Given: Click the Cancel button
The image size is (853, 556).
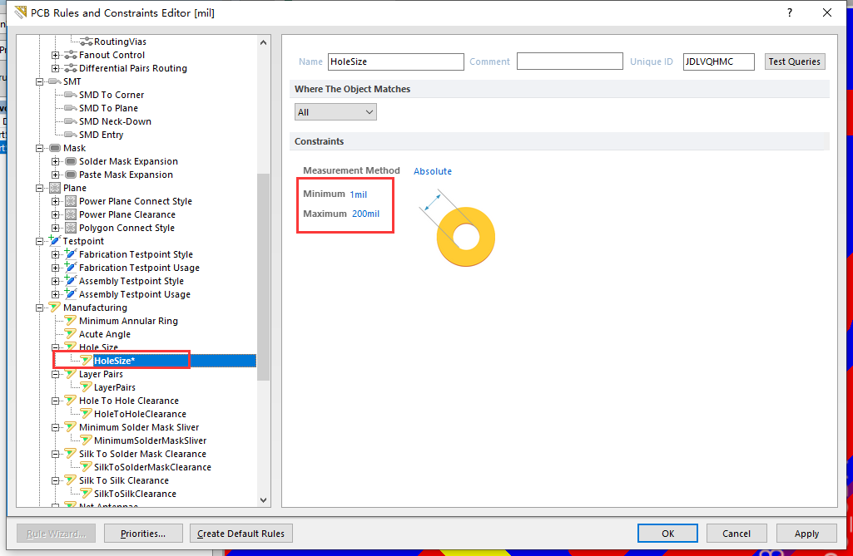Looking at the screenshot, I should click(x=736, y=534).
